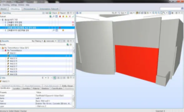Click the zoom magnifier icon in the 3D toolbar
Screen dimensions: 184x112
click(x=153, y=13)
